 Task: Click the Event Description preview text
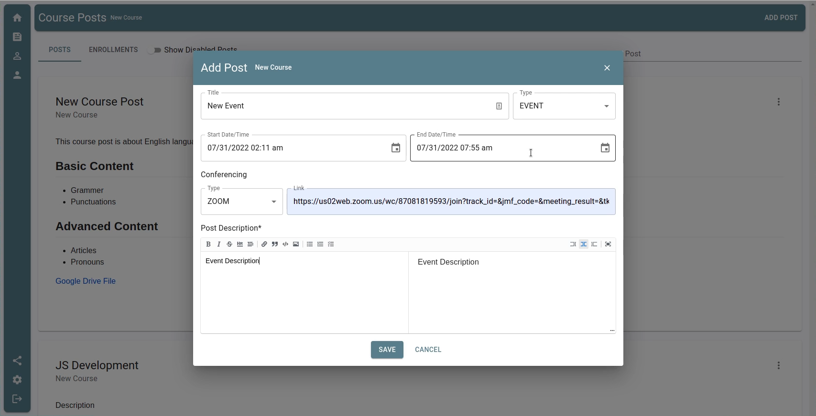point(448,262)
